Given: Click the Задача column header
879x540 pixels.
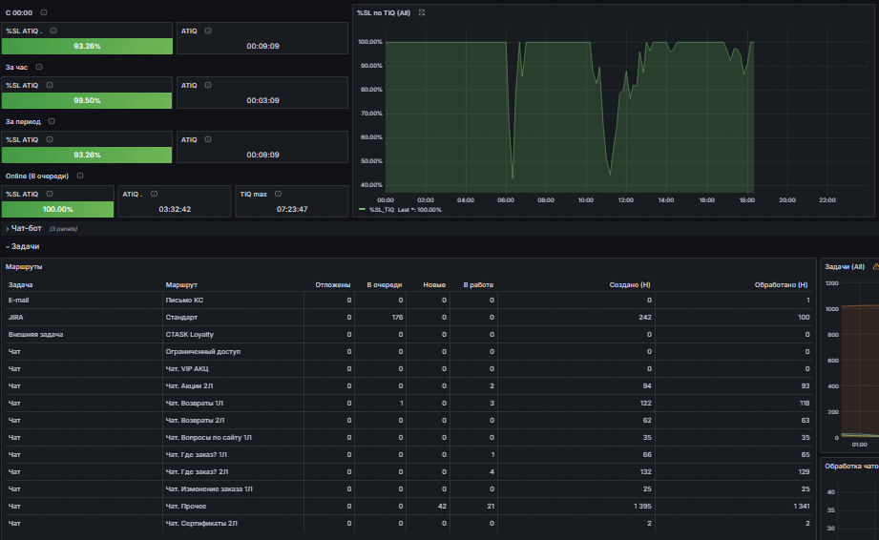Looking at the screenshot, I should tap(20, 284).
